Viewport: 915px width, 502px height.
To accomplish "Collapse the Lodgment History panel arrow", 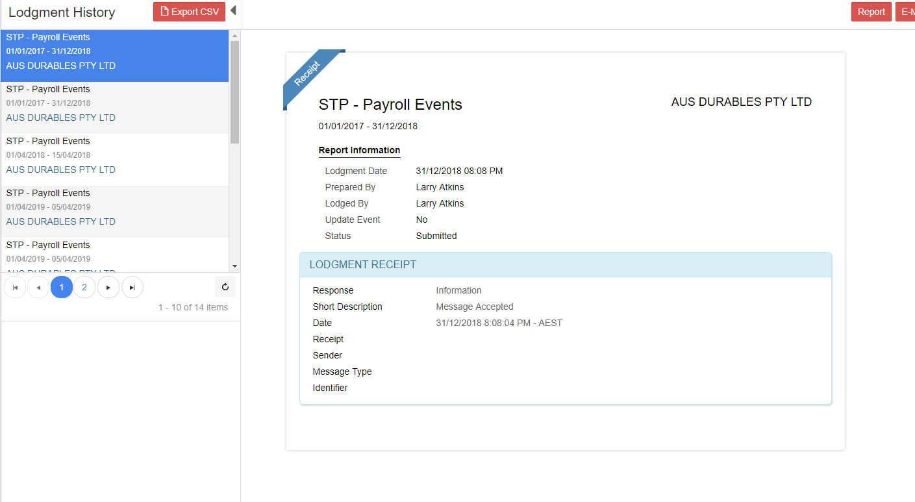I will pos(233,11).
